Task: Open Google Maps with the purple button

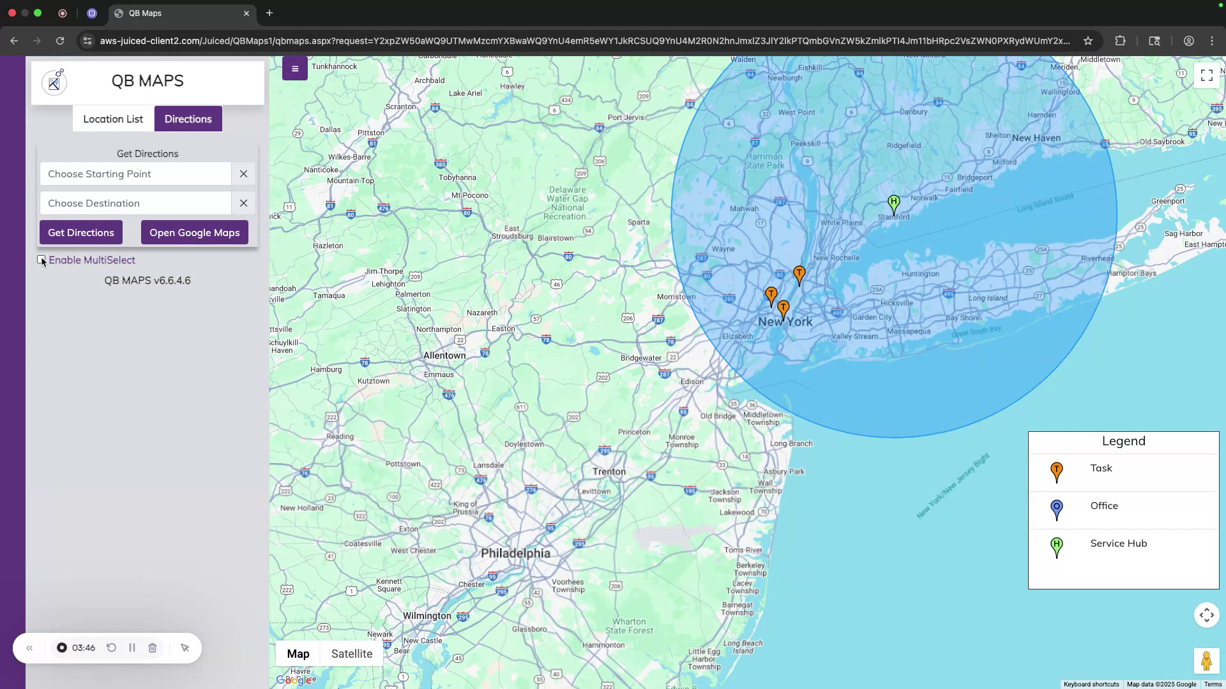Action: click(x=194, y=232)
